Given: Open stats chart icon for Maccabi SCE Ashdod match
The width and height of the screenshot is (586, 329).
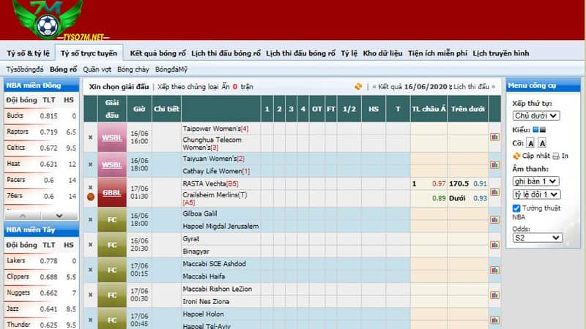Looking at the screenshot, I should pyautogui.click(x=494, y=270).
